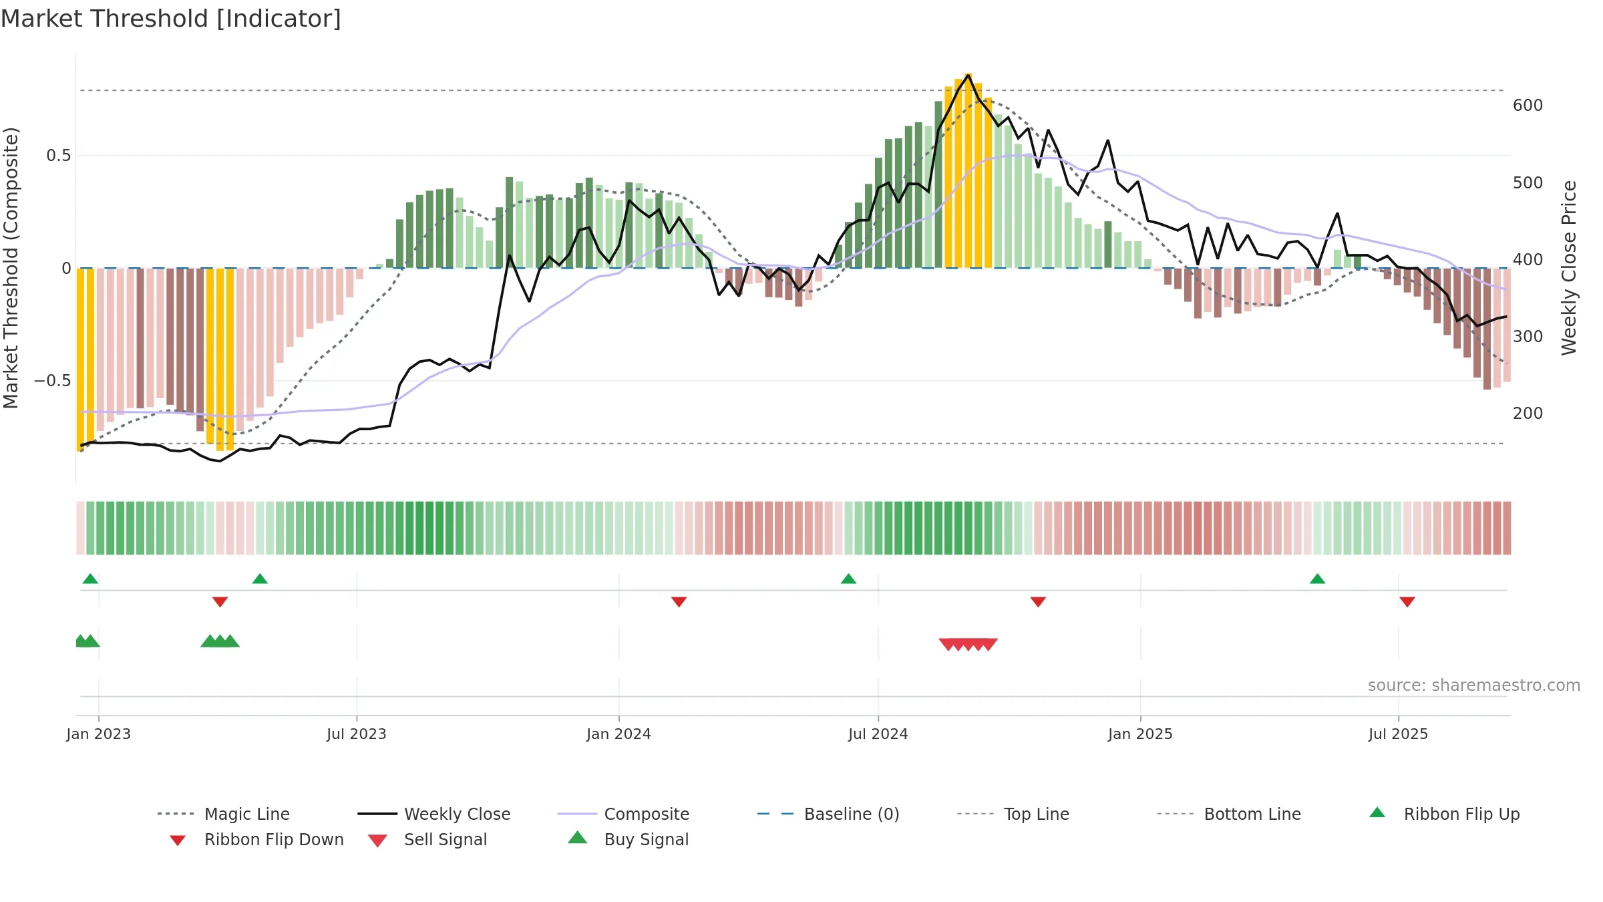The height and width of the screenshot is (902, 1603).
Task: Click the Market Threshold [Indicator] title
Action: coord(171,19)
